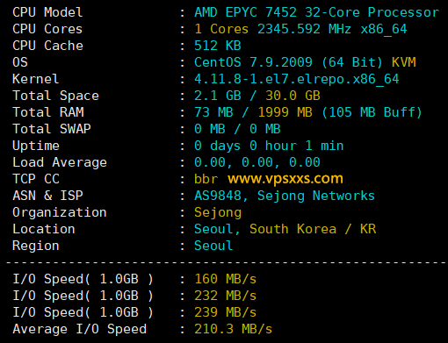The width and height of the screenshot is (448, 343).
Task: Select 'CentOS 7.9.2009 (64 Bit)' text
Action: (x=288, y=62)
